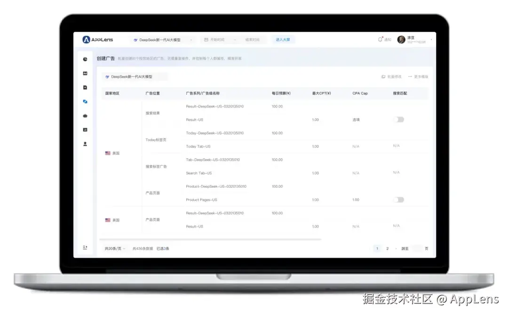Image resolution: width=508 pixels, height=315 pixels.
Task: Open the add-document sidebar icon
Action: click(85, 87)
